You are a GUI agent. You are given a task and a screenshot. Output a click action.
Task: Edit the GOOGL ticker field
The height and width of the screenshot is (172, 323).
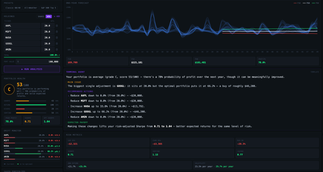22,44
